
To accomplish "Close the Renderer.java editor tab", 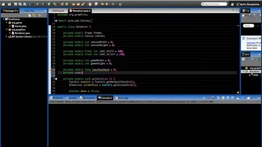I will [90, 11].
